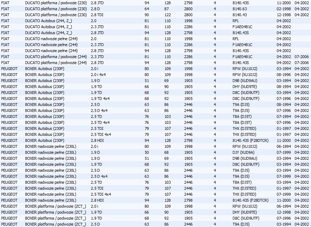This screenshot has height=227, width=311.
Task: Select 2.3 JTD in DUCATO Autobus (244, Z_) row
Action: pos(97,27)
